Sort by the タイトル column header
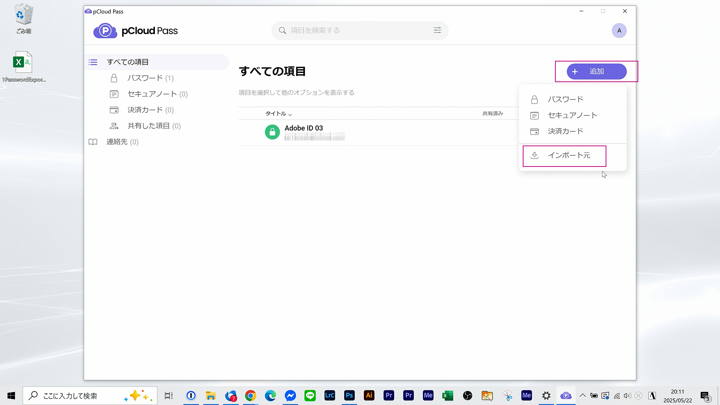Viewport: 720px width, 405px height. (278, 114)
